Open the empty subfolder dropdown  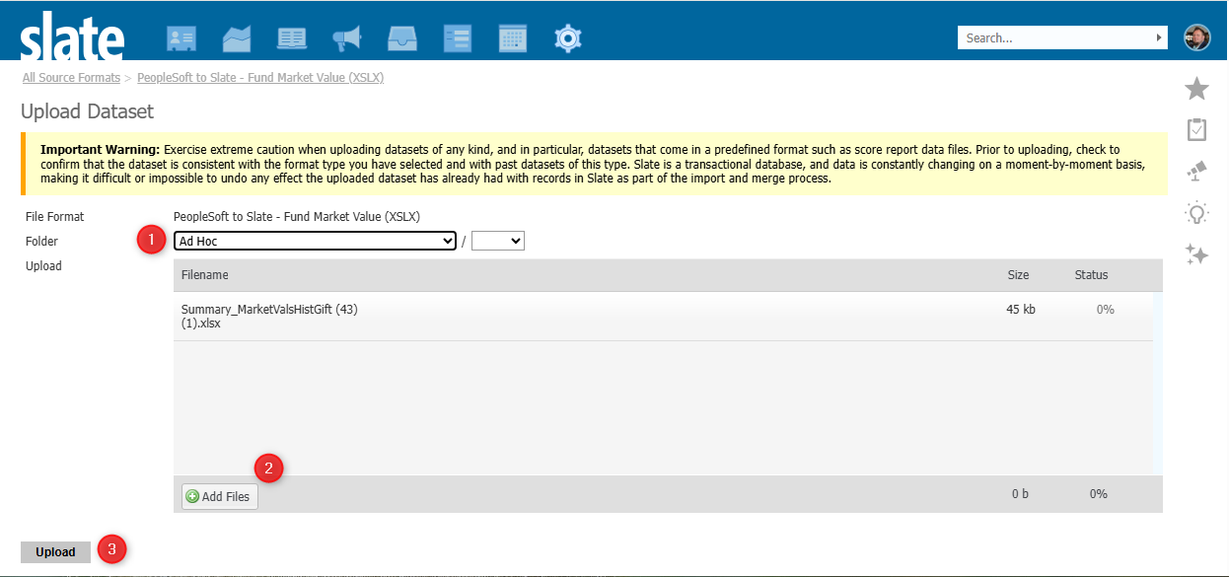498,241
